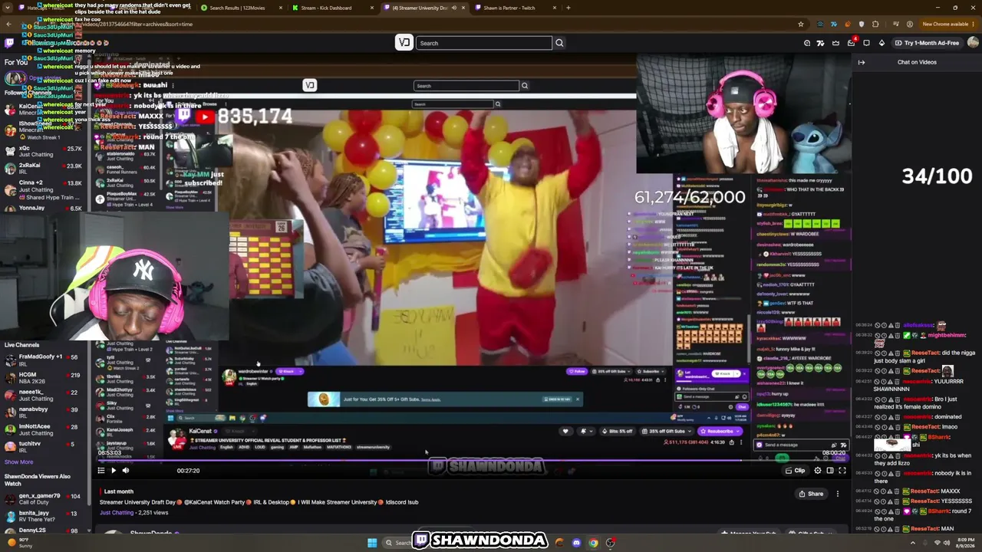The image size is (982, 552).
Task: Click the video title Streamer University Draft Day
Action: (x=259, y=502)
